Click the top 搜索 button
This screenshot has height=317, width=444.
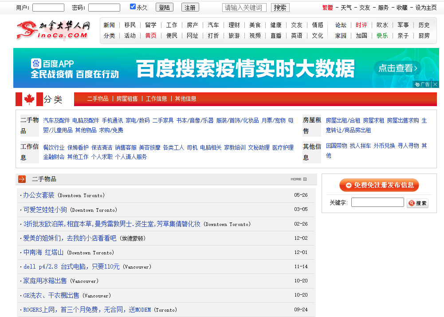point(280,8)
